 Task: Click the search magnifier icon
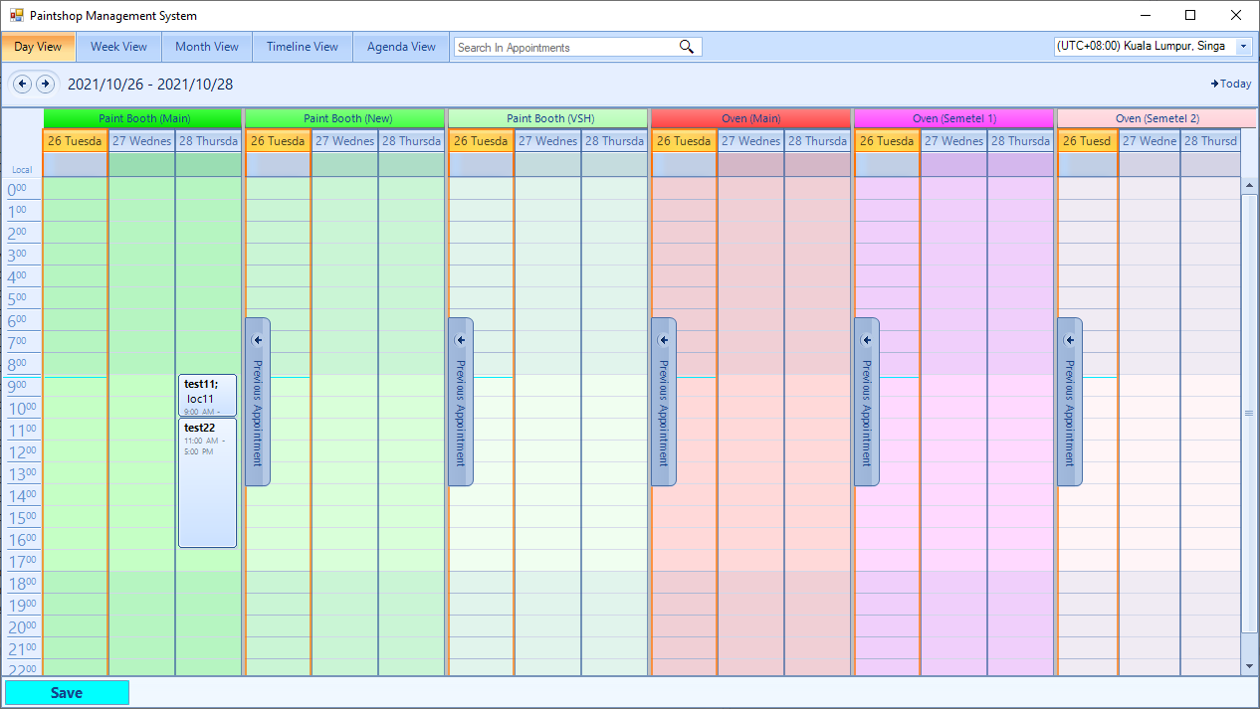[x=687, y=47]
